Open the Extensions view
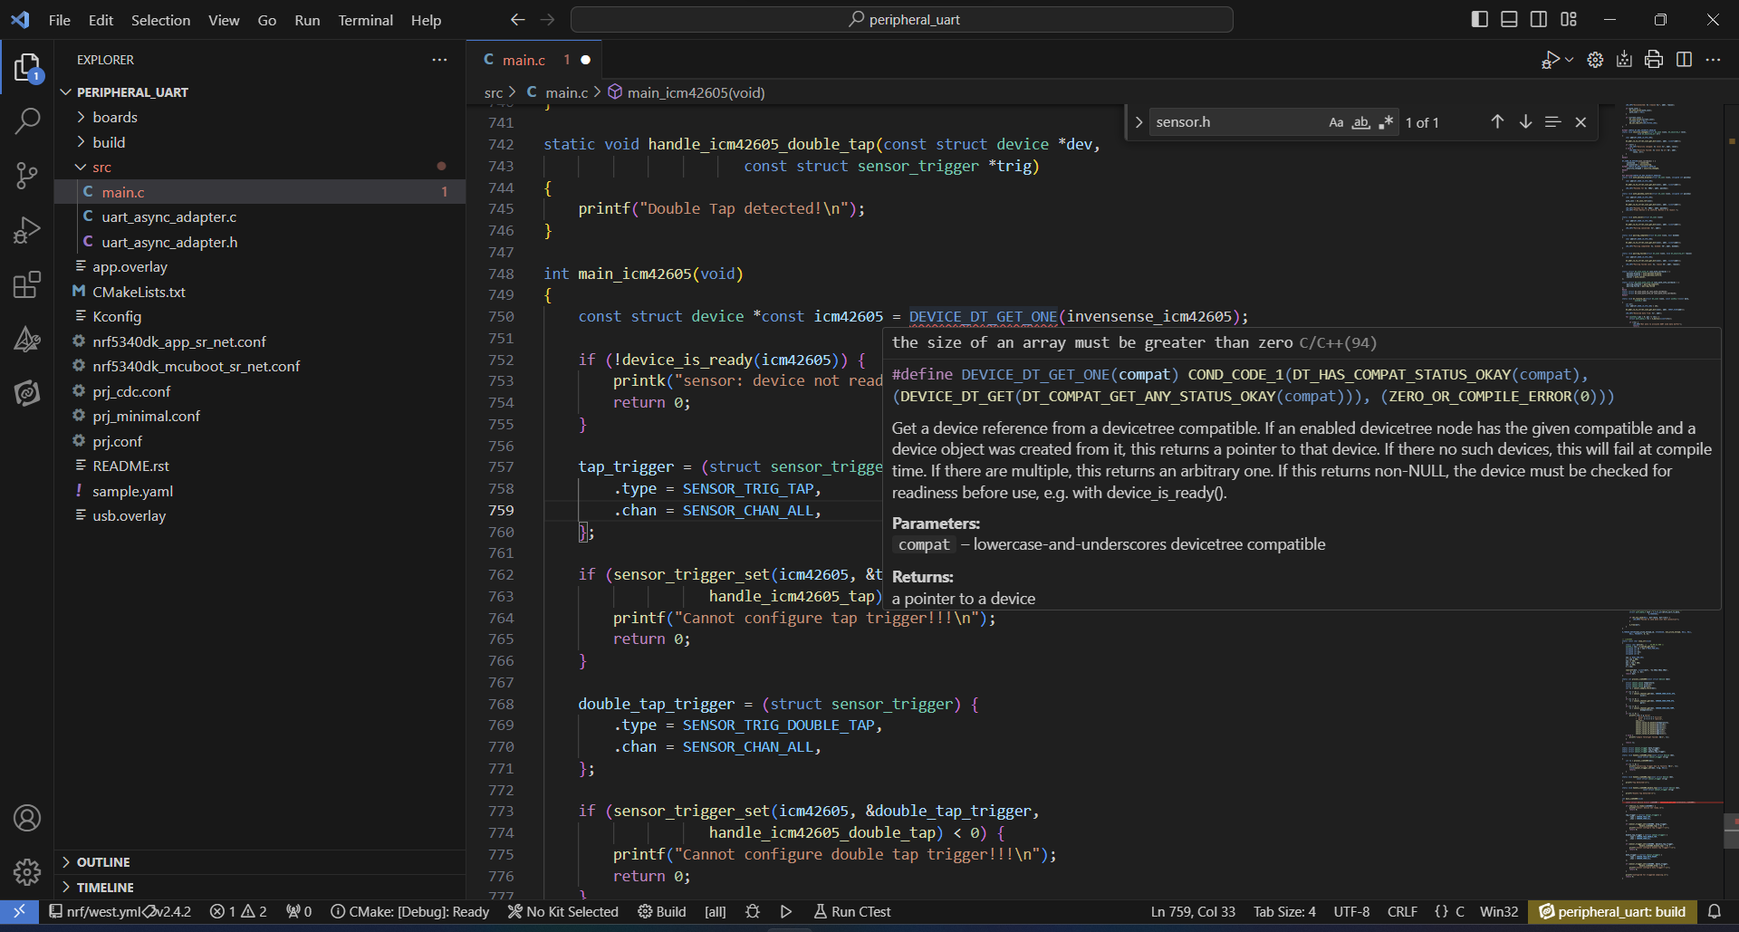Image resolution: width=1739 pixels, height=932 pixels. click(x=27, y=285)
